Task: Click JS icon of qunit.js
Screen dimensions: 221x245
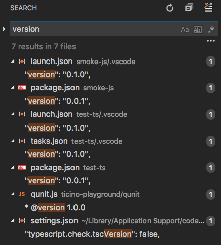Action: coord(22,194)
